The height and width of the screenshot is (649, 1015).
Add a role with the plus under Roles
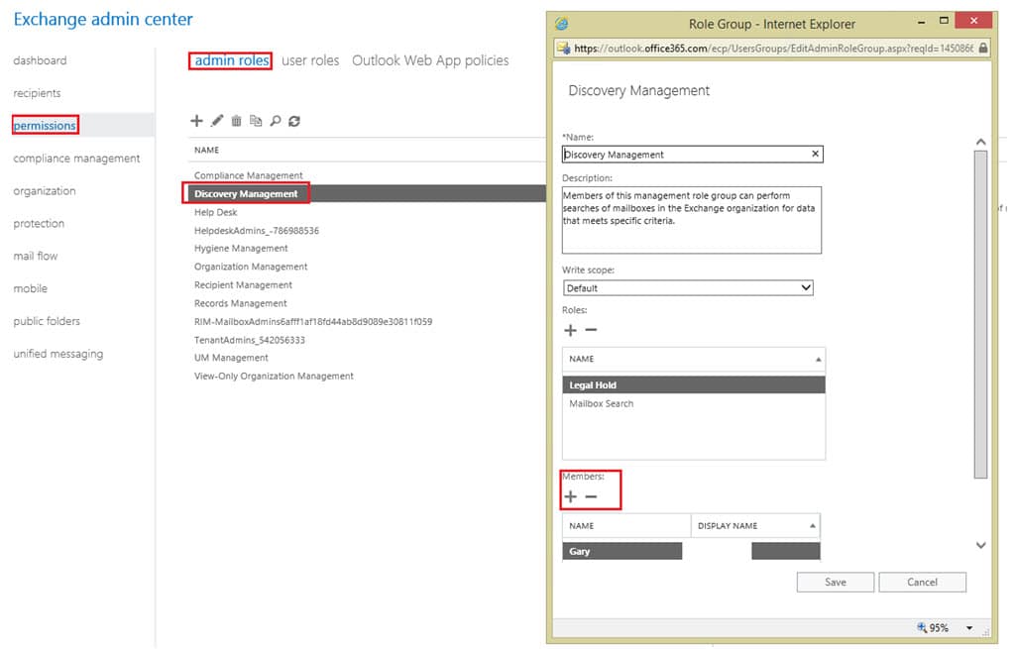tap(570, 330)
